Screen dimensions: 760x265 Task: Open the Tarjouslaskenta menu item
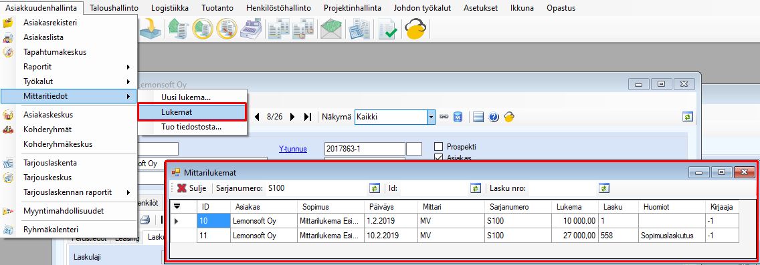70,162
